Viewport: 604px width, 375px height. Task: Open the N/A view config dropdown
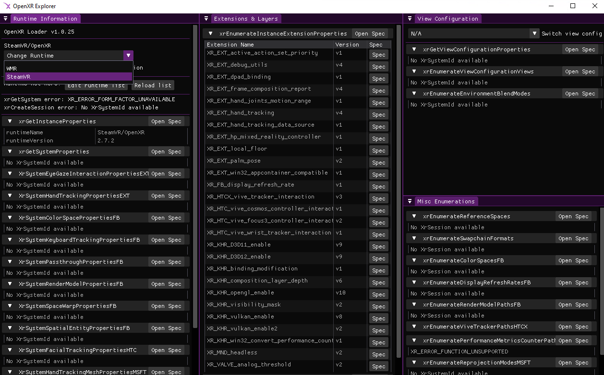tap(474, 34)
